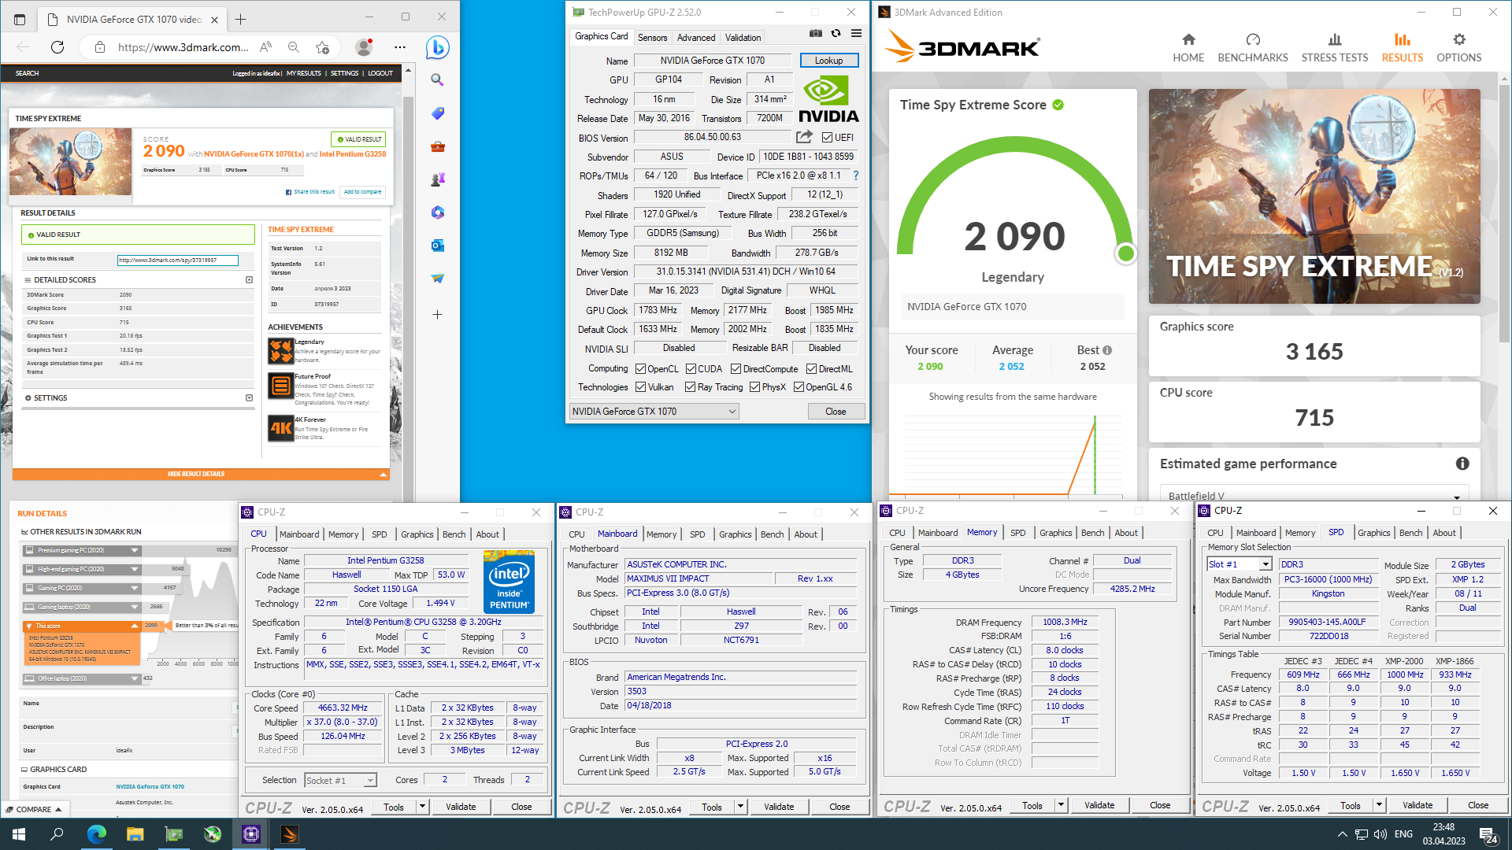Viewport: 1512px width, 850px height.
Task: Expand the Gaming laptop (2020) row
Action: click(135, 608)
